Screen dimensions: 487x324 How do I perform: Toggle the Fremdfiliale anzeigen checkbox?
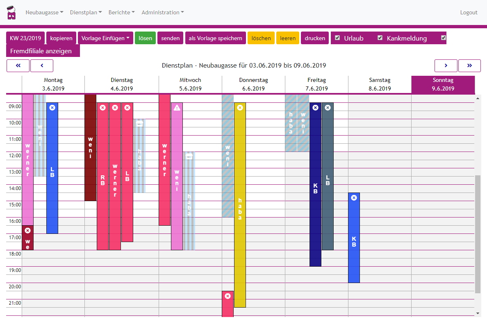tap(443, 38)
